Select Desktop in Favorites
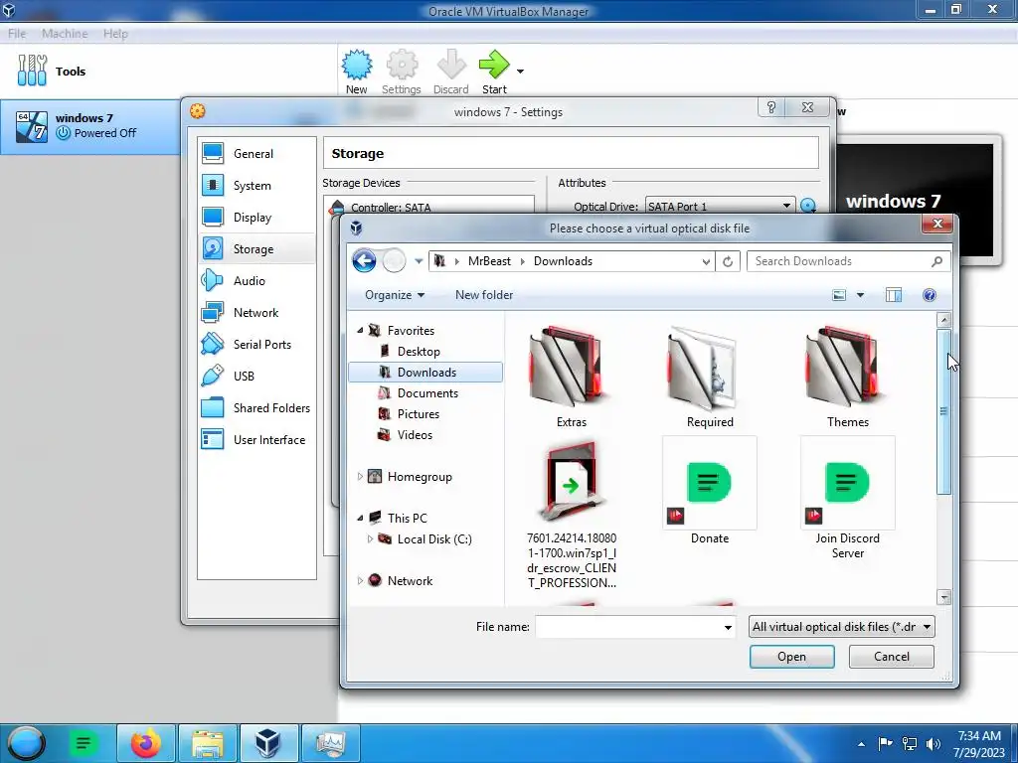The image size is (1018, 763). (x=419, y=352)
